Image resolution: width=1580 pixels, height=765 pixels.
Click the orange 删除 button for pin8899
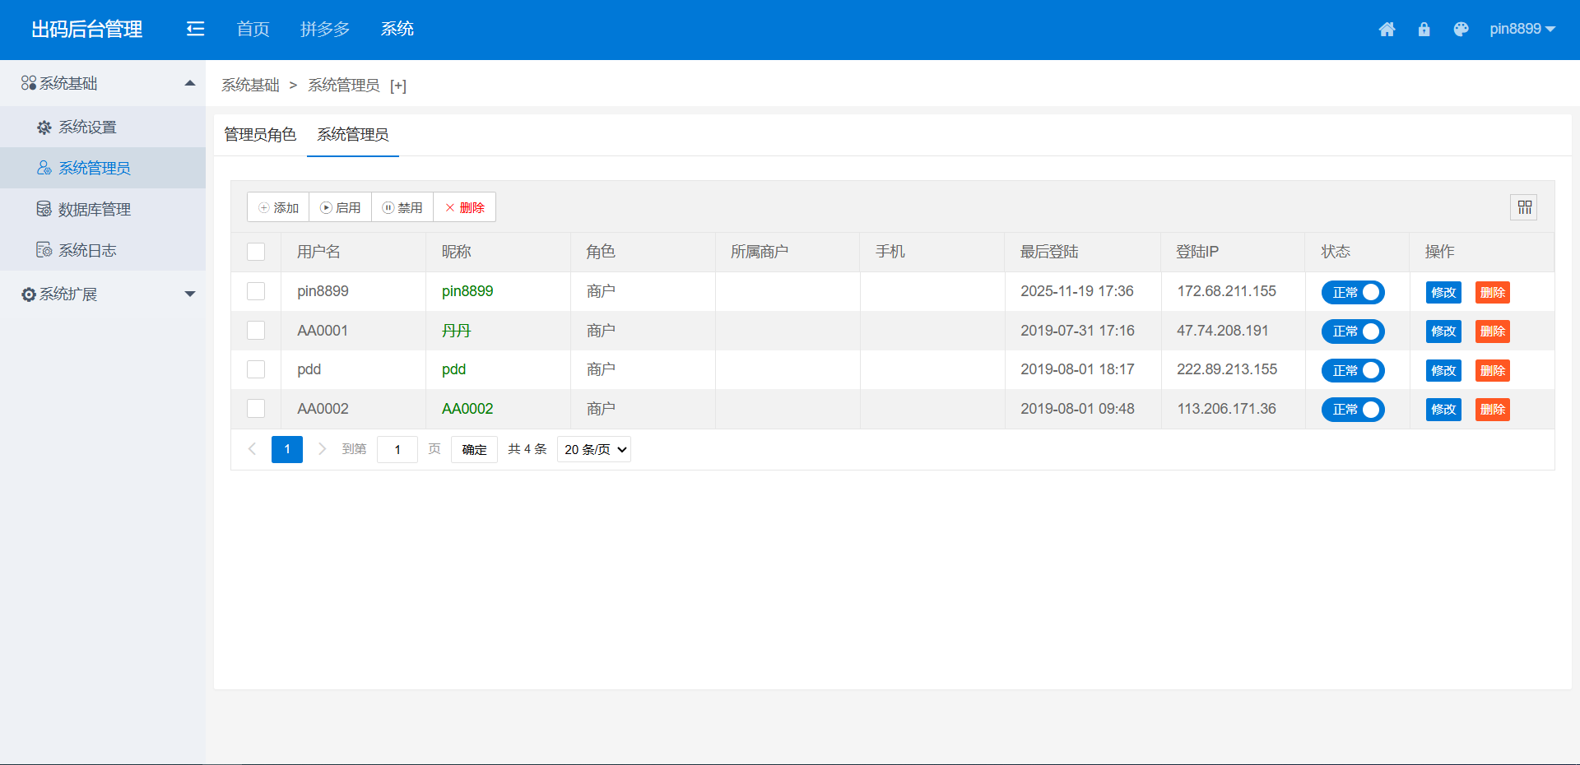click(1492, 293)
